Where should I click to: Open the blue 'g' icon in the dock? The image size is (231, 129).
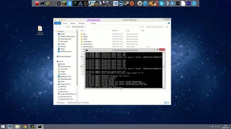coord(69,3)
